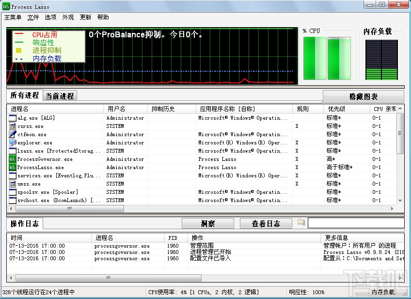Switch to the 所有进程 tab
Image resolution: width=411 pixels, height=299 pixels.
coord(25,95)
